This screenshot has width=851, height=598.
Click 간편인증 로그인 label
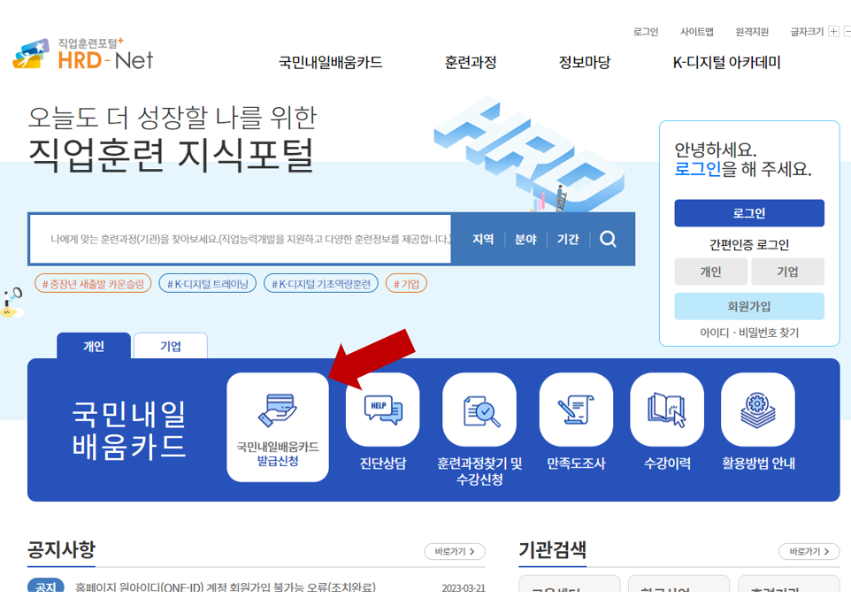749,245
